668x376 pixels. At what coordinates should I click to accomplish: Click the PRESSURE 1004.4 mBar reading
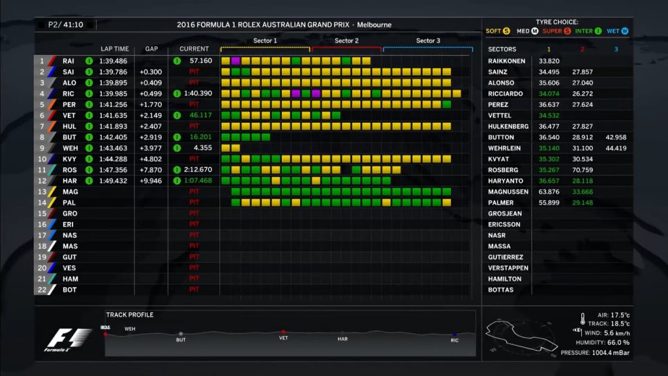(595, 352)
